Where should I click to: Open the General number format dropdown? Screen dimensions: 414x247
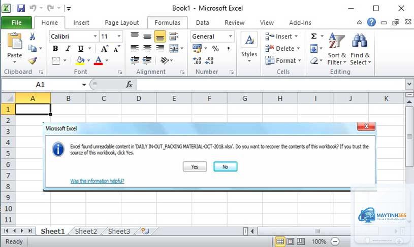[230, 37]
